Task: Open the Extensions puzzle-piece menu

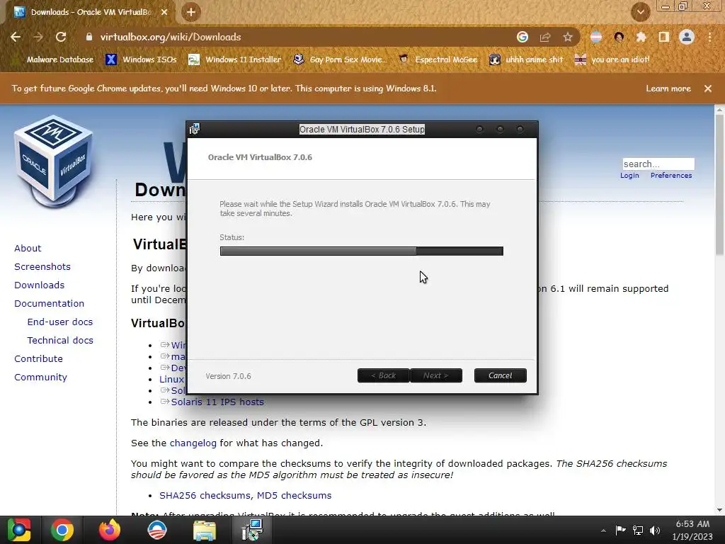Action: point(641,37)
